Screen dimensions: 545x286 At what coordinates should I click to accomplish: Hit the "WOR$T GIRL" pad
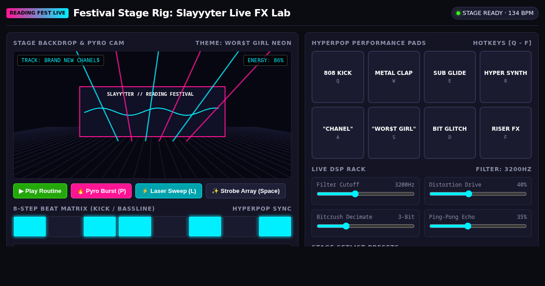[x=394, y=133]
